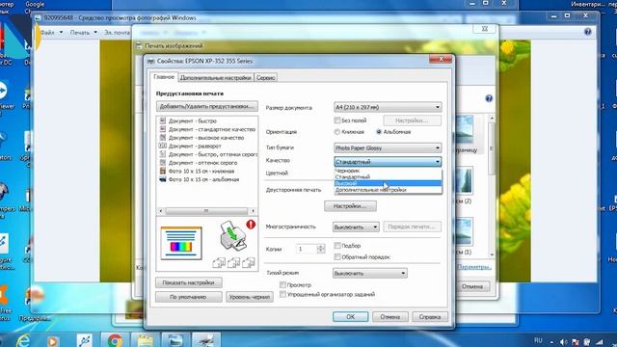Click the copies spinner arrows
The width and height of the screenshot is (617, 347).
pos(321,249)
